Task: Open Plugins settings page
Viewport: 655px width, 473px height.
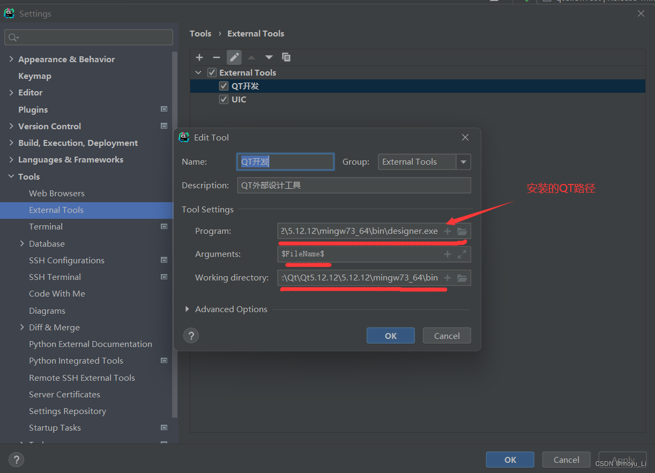Action: [33, 109]
